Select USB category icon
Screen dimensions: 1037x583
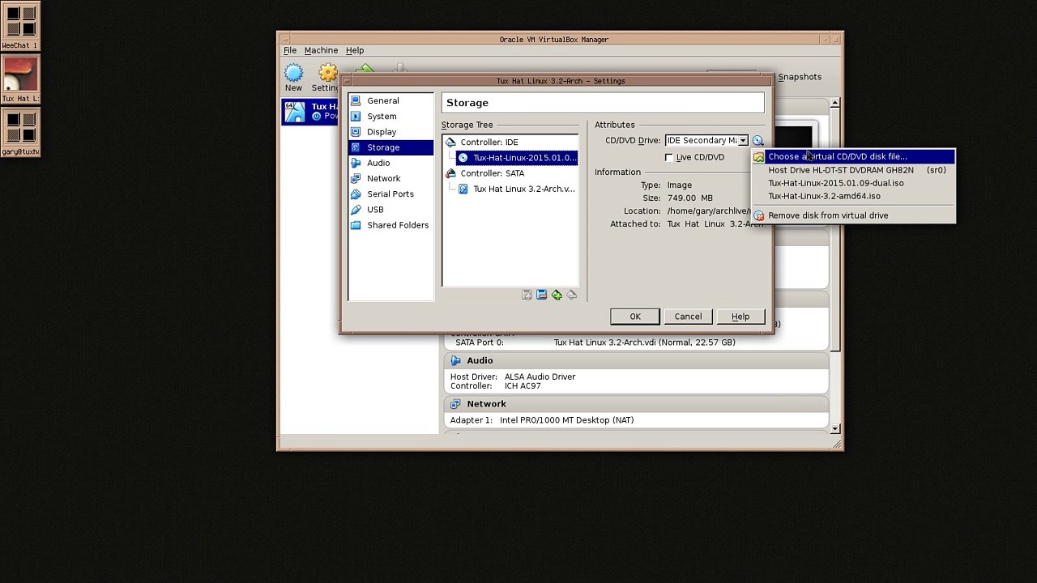pyautogui.click(x=356, y=210)
